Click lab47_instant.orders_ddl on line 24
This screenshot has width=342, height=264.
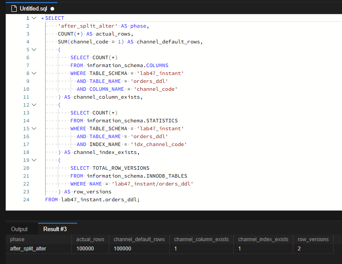tap(99, 200)
